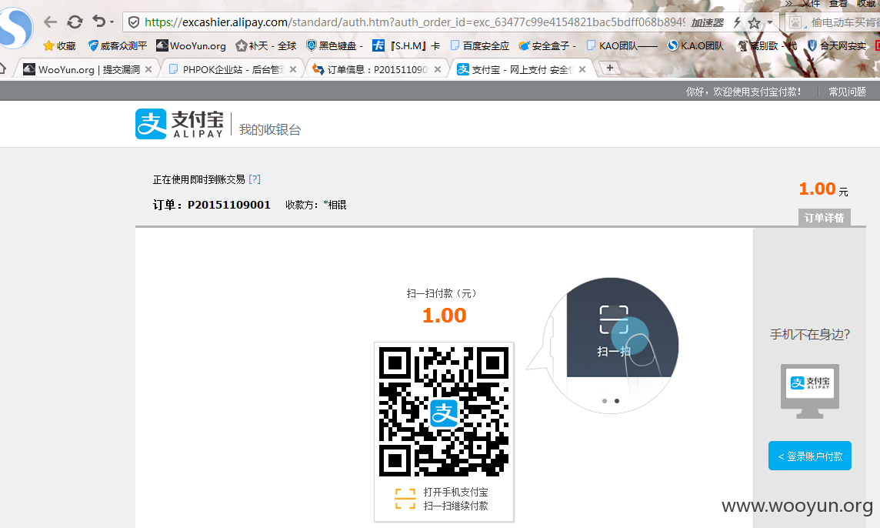Close the PHPOK企业站 tab
The width and height of the screenshot is (880, 528).
(x=293, y=69)
